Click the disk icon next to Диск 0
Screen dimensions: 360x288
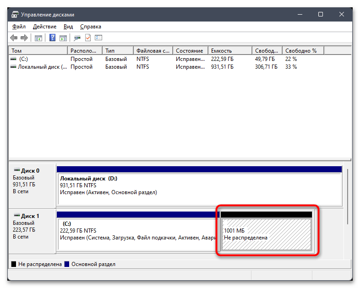(x=17, y=170)
